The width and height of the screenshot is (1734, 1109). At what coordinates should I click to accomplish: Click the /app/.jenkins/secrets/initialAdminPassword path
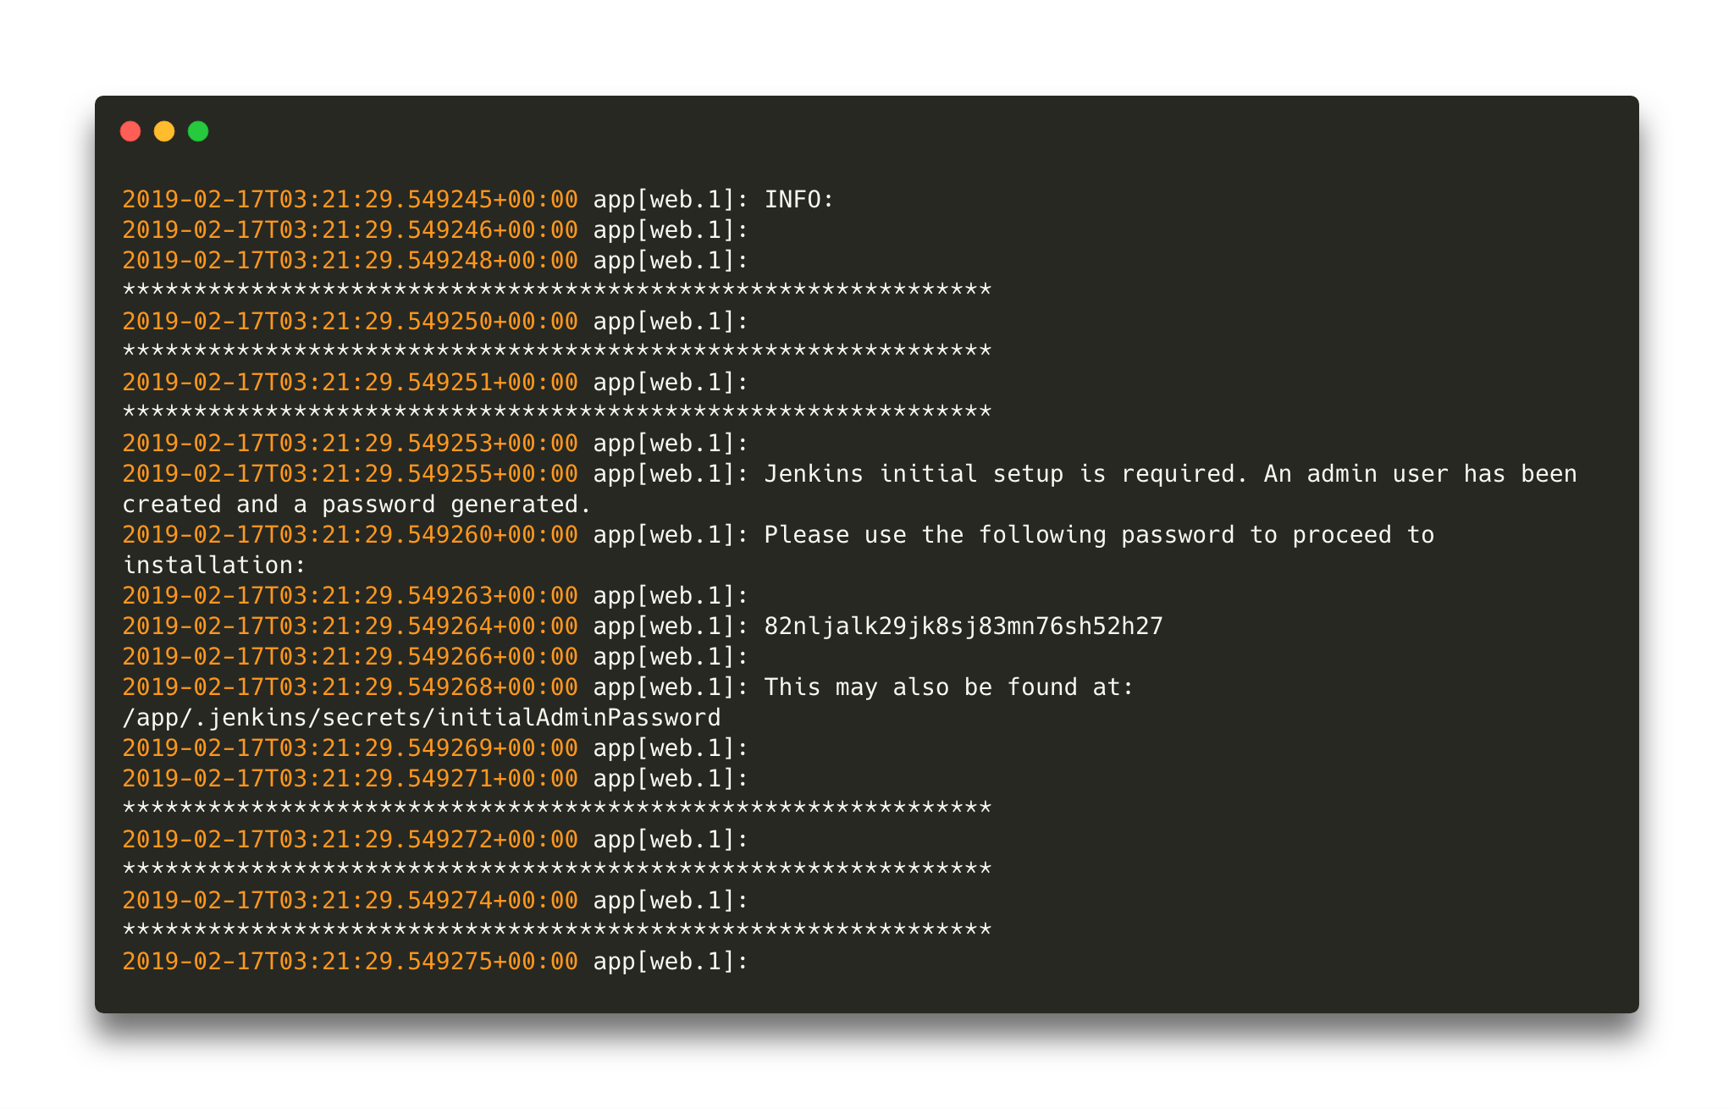(422, 718)
